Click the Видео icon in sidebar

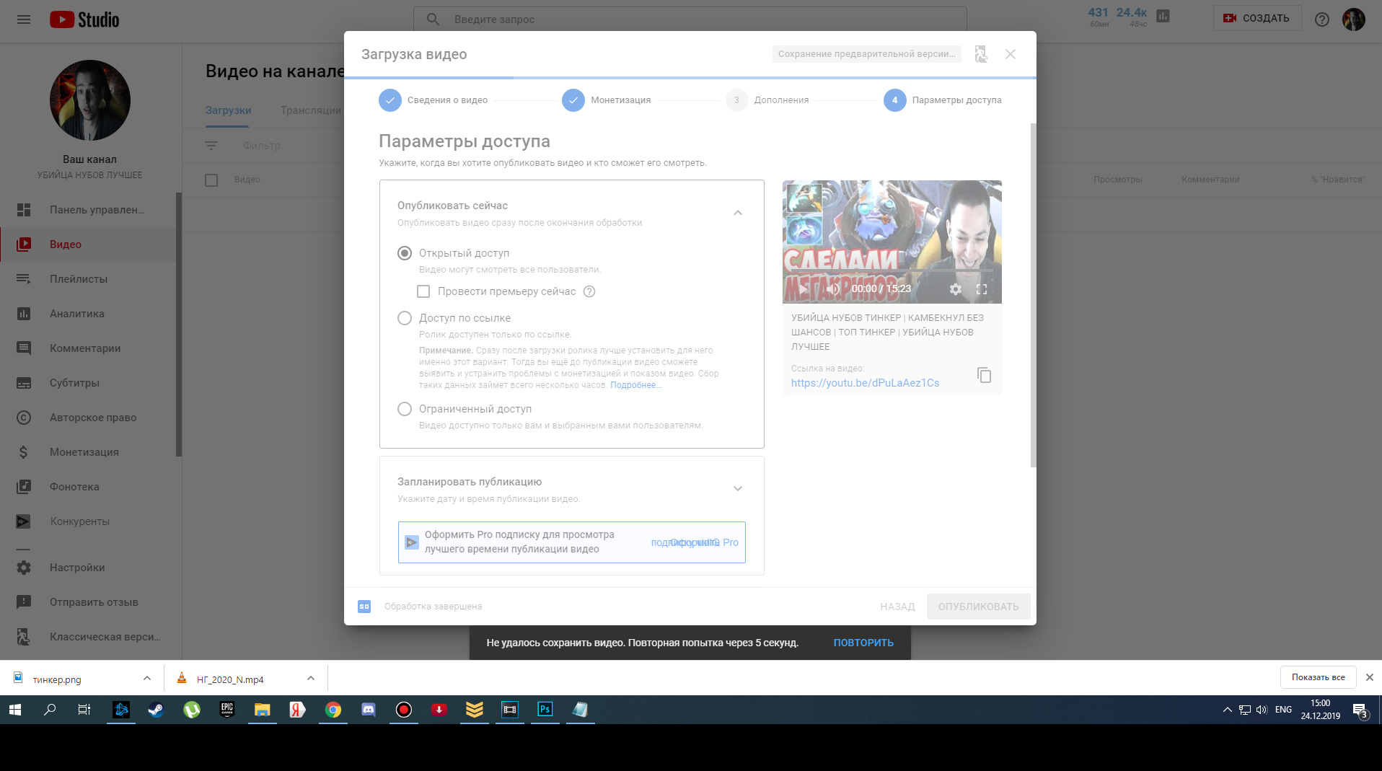pos(24,244)
